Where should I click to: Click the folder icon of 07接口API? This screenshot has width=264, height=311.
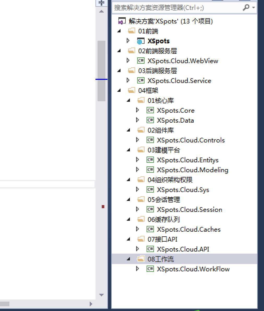[x=141, y=239]
